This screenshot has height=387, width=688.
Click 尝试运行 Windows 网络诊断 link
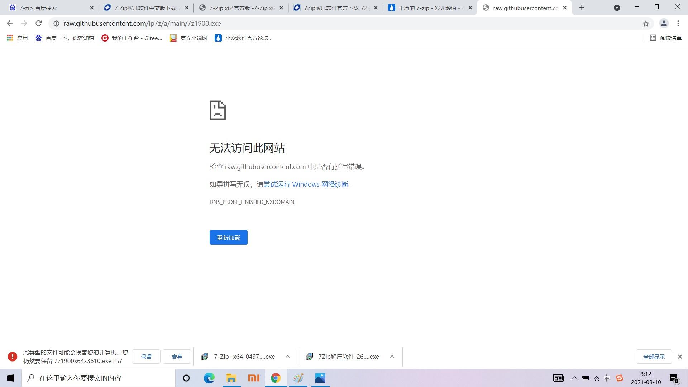[x=306, y=184]
